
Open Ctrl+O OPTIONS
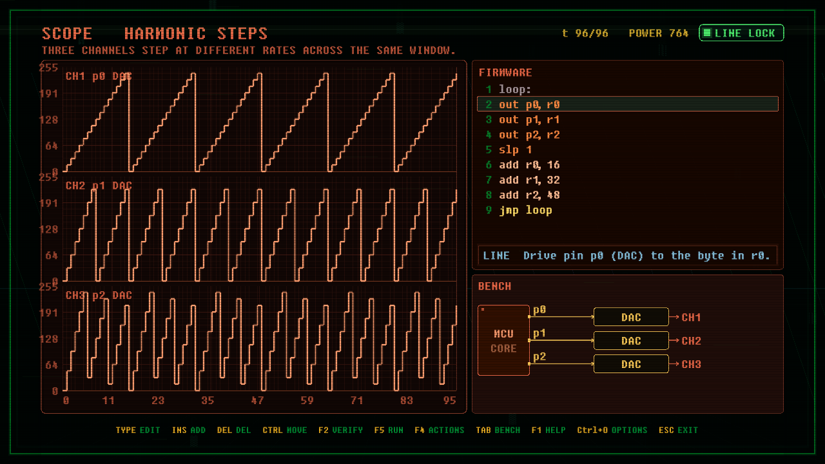612,430
